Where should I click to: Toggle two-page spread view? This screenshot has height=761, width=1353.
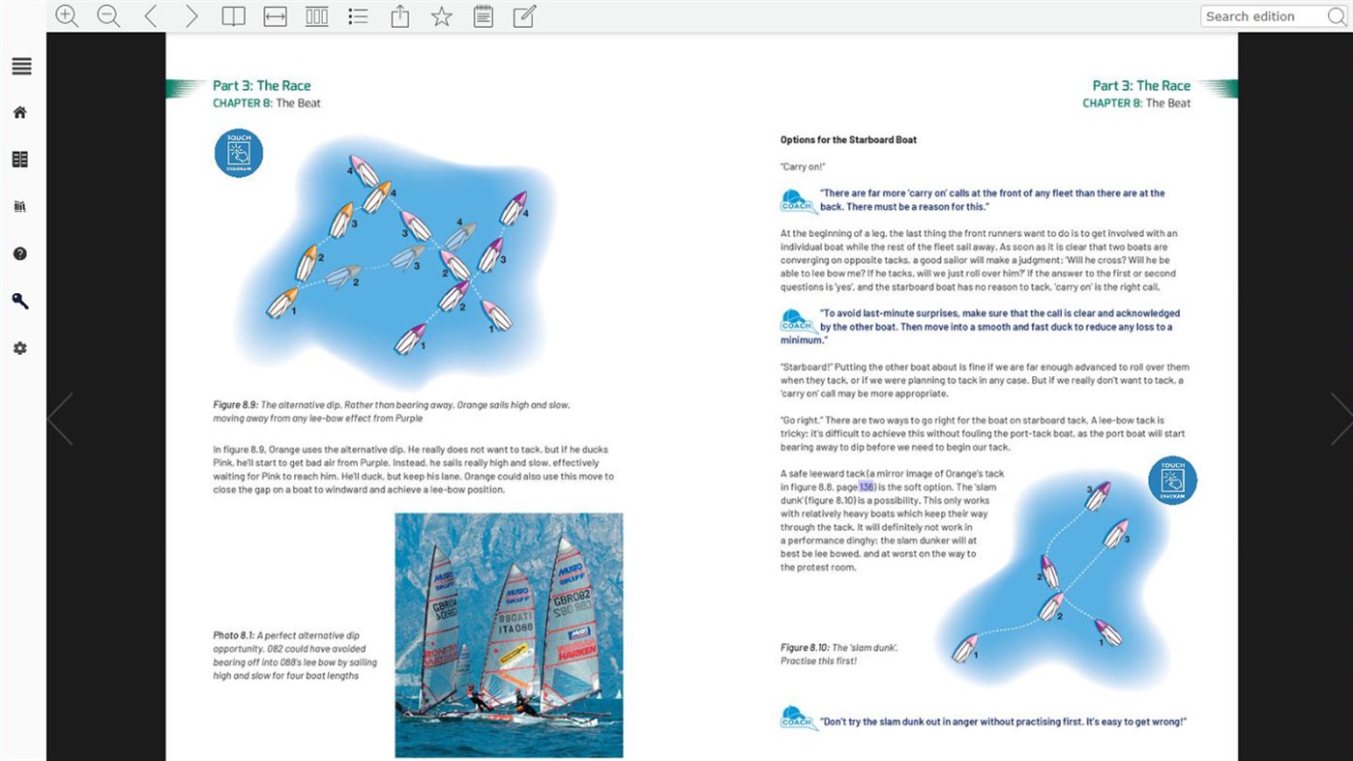233,15
